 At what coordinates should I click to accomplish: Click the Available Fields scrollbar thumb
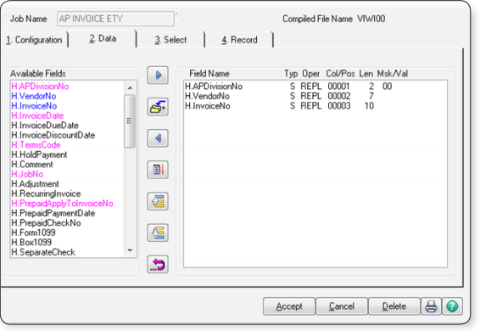(x=130, y=121)
